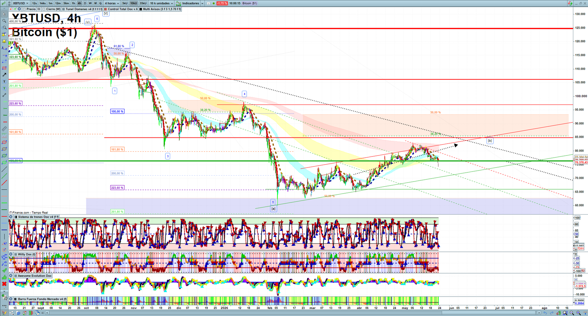Select the 10kU history button
Viewport: 588px width, 316px height.
(133, 3)
